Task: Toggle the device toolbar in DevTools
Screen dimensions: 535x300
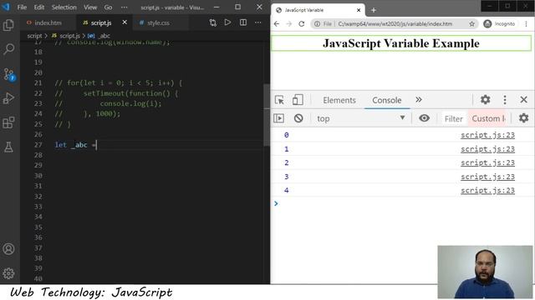Action: (x=298, y=100)
